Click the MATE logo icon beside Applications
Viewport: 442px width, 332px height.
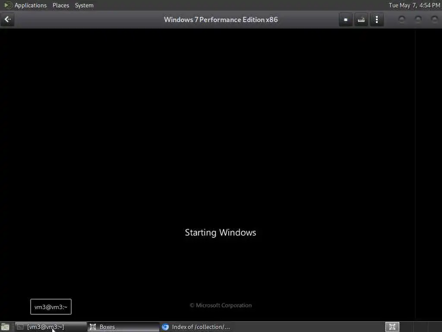pos(8,5)
